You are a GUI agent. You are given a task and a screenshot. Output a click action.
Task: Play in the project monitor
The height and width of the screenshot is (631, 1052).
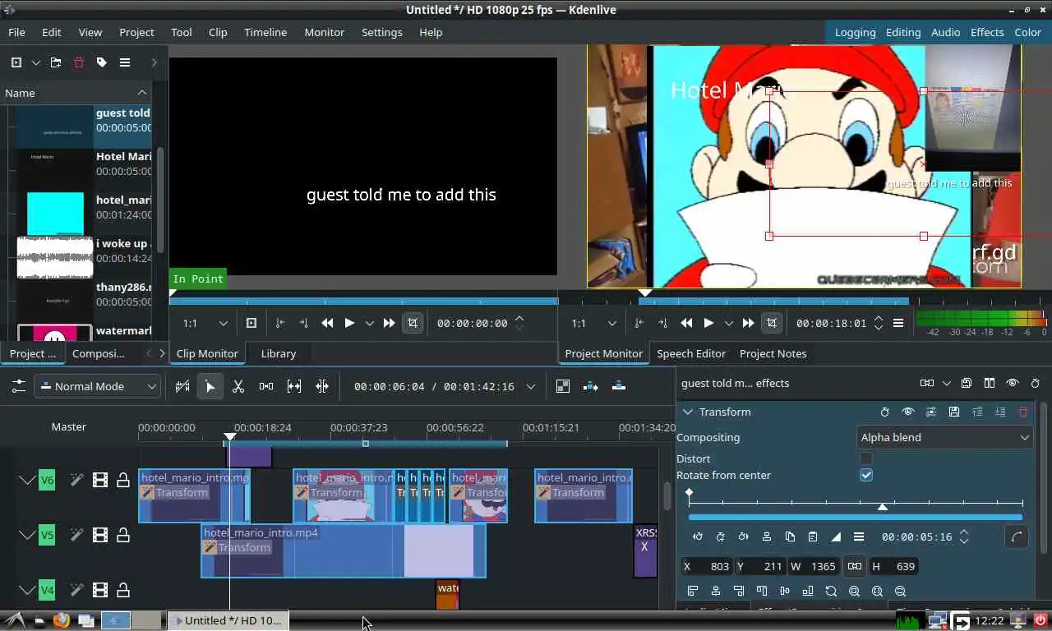(x=708, y=323)
